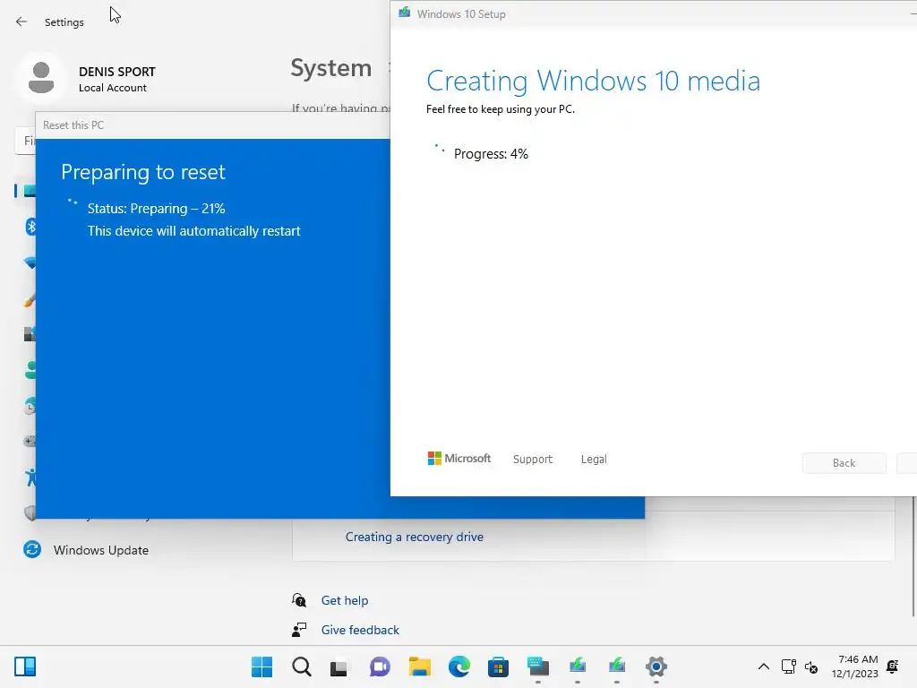Open Legal link in Windows 10 Setup
The width and height of the screenshot is (917, 688).
click(x=594, y=460)
